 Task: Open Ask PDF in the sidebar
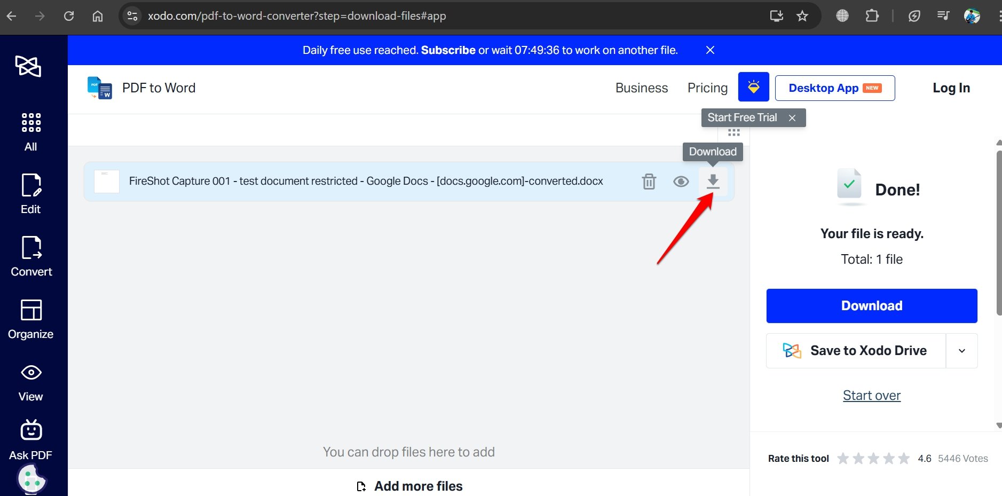click(31, 440)
